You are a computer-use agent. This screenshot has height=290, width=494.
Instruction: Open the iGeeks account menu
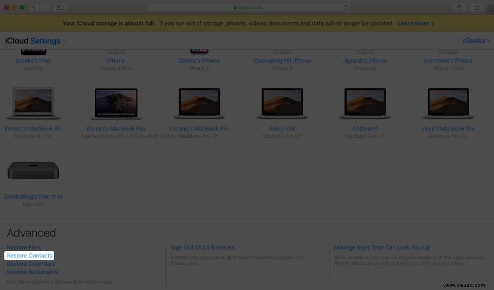(476, 41)
